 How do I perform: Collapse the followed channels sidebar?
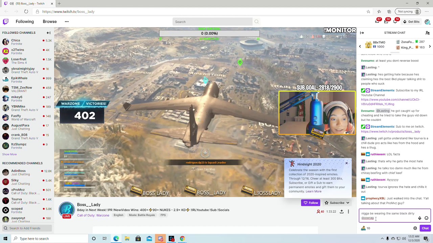(x=48, y=33)
